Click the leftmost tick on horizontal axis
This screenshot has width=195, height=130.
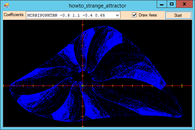click(4, 86)
